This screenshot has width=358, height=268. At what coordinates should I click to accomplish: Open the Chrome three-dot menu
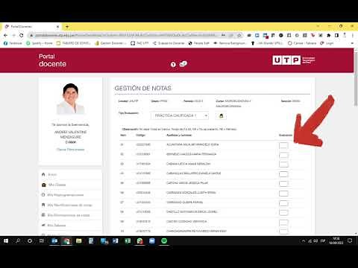pos(353,36)
